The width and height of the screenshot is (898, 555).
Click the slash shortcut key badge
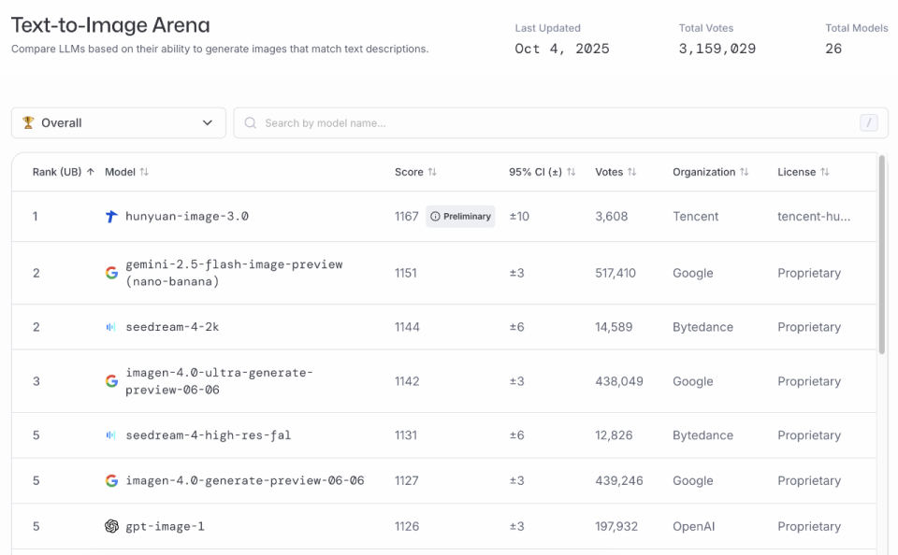click(869, 122)
